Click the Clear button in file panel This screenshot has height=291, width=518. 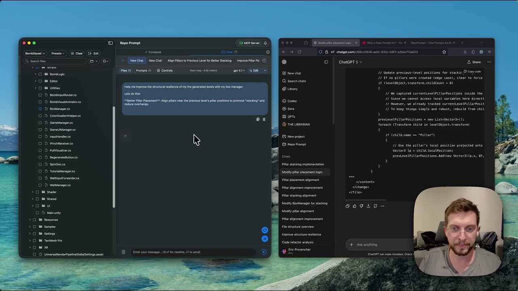click(77, 53)
